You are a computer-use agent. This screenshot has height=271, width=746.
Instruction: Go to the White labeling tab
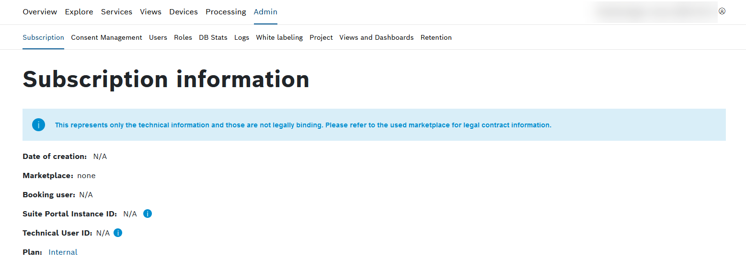coord(279,37)
